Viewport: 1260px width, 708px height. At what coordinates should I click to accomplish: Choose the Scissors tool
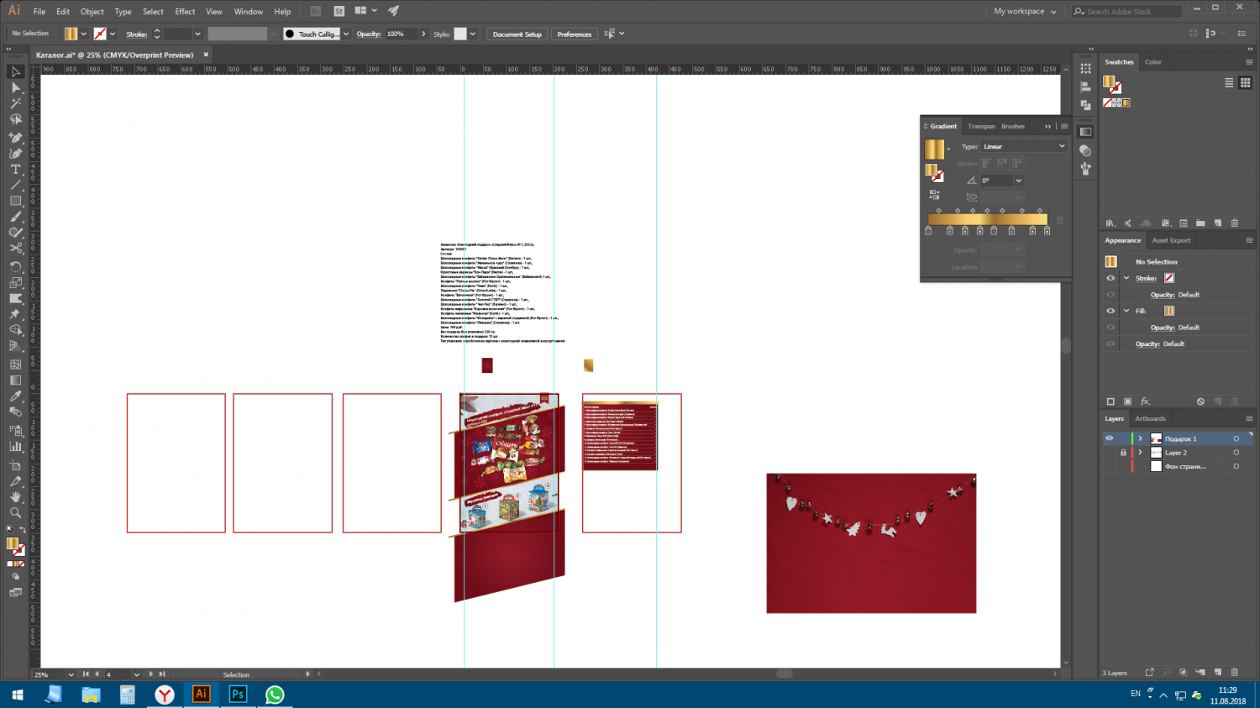[x=15, y=249]
